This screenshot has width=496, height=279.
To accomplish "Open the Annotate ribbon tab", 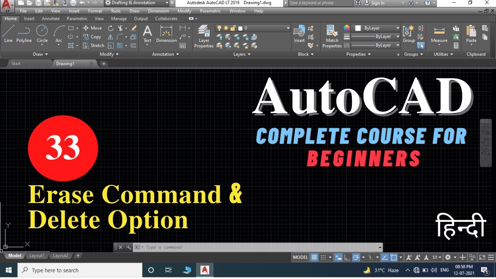I will tap(51, 19).
